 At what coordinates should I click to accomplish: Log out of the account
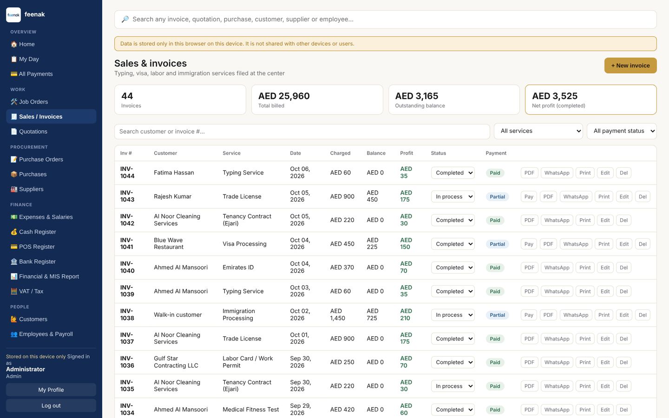51,405
